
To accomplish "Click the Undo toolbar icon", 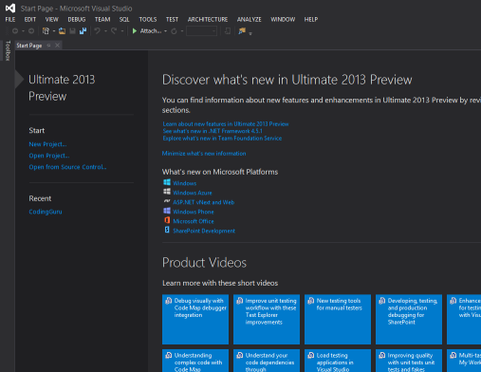I will (98, 31).
